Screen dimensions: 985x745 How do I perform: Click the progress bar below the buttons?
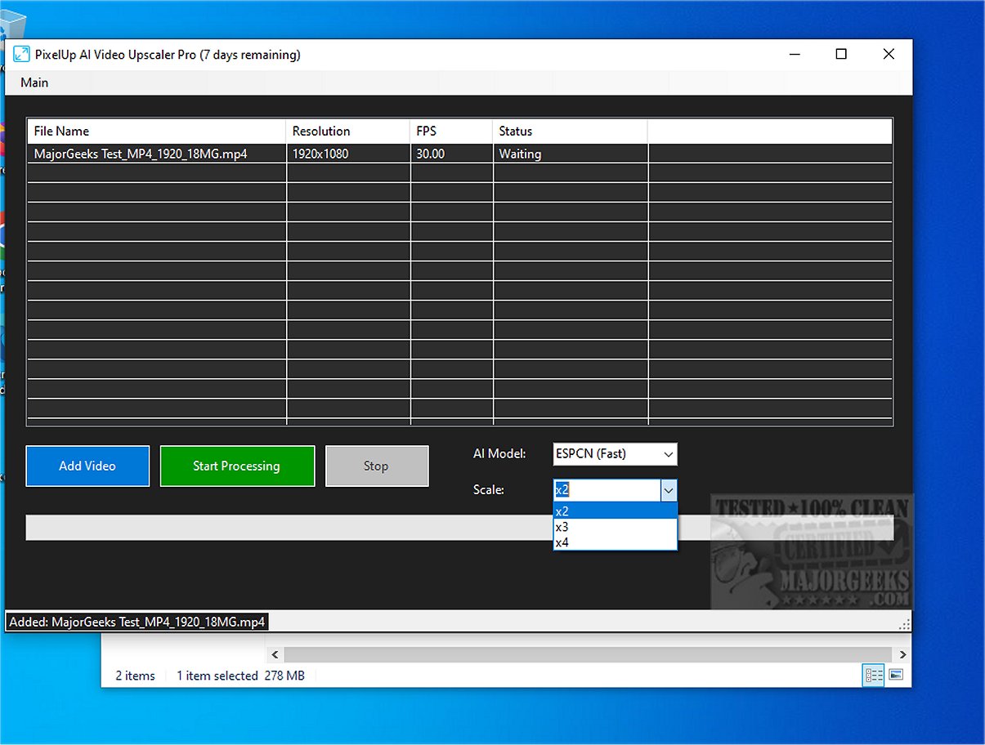pos(286,528)
